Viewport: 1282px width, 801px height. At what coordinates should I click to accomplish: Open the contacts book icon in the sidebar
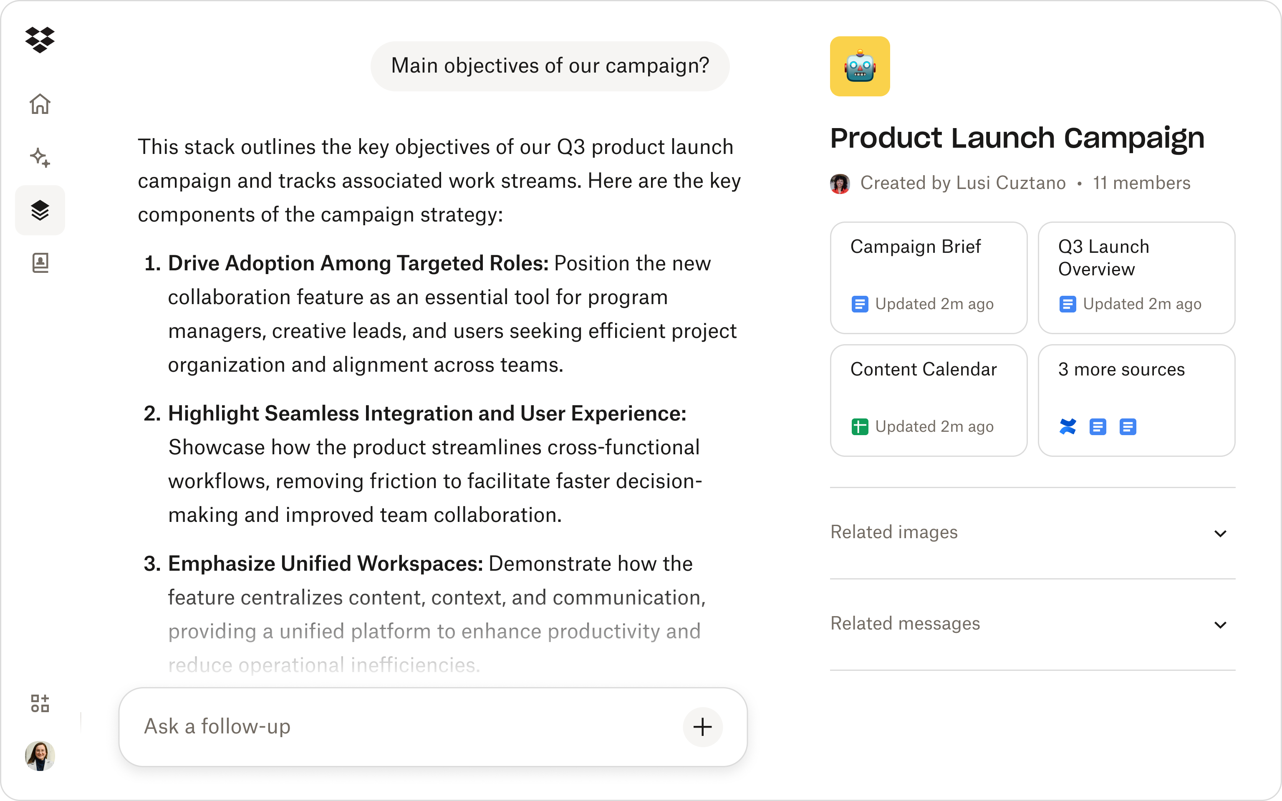tap(40, 262)
